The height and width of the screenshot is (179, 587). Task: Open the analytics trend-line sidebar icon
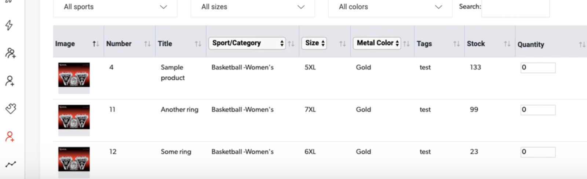(10, 164)
